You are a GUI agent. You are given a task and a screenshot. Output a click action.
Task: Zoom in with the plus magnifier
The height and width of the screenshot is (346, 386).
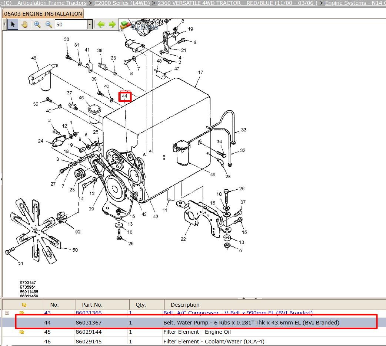pos(37,25)
